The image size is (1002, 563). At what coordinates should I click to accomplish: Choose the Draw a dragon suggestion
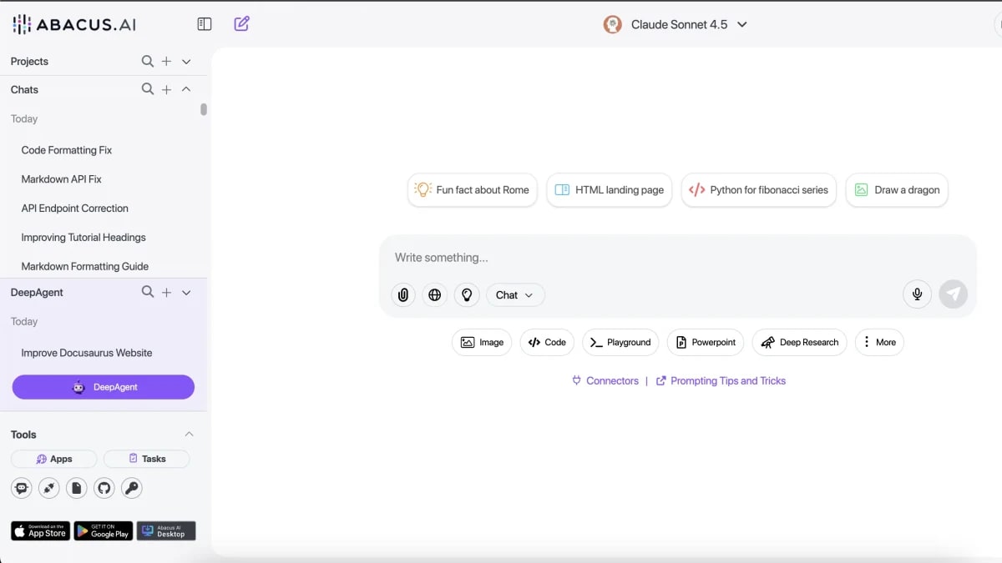point(897,189)
